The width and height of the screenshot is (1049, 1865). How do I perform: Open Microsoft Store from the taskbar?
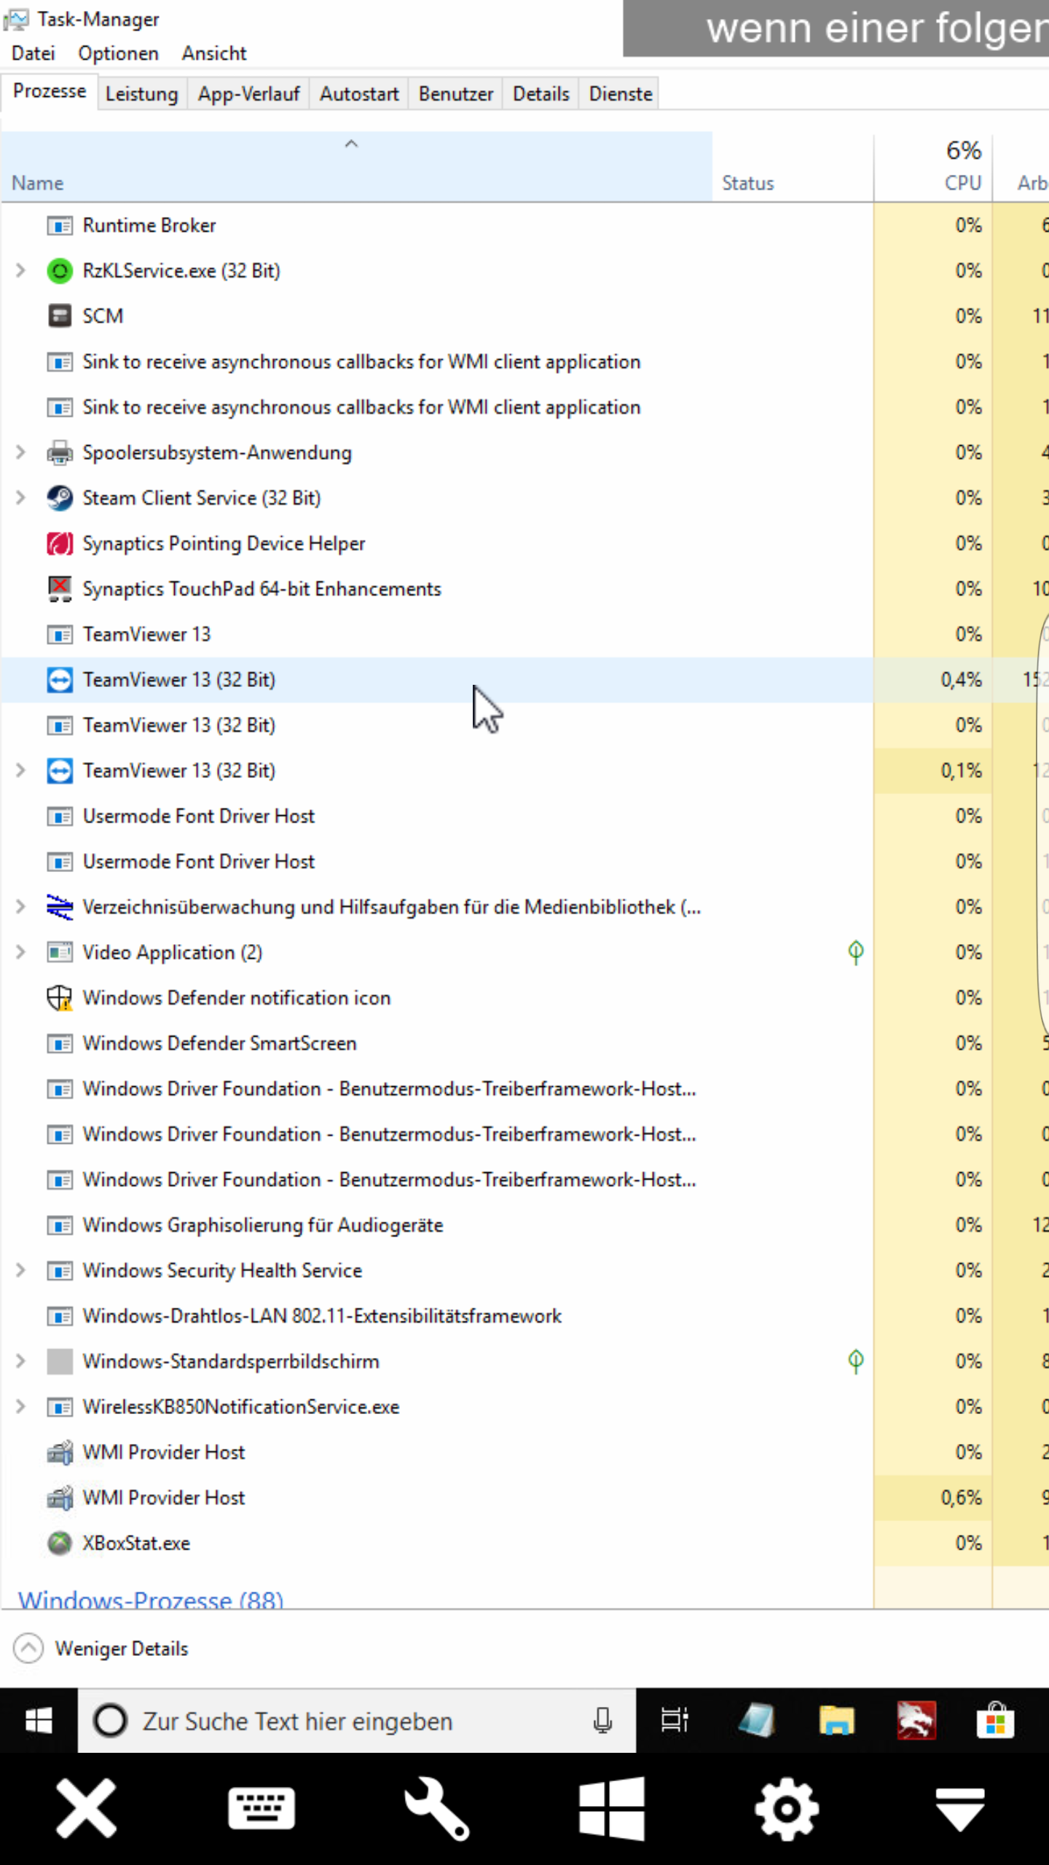coord(996,1721)
